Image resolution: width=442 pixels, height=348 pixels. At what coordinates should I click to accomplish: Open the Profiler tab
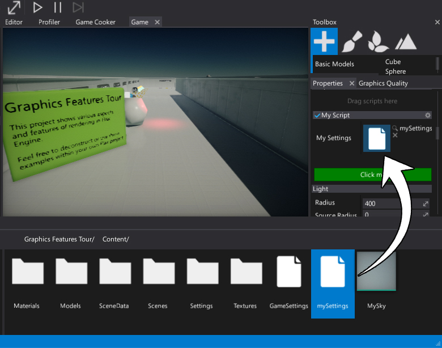[49, 22]
